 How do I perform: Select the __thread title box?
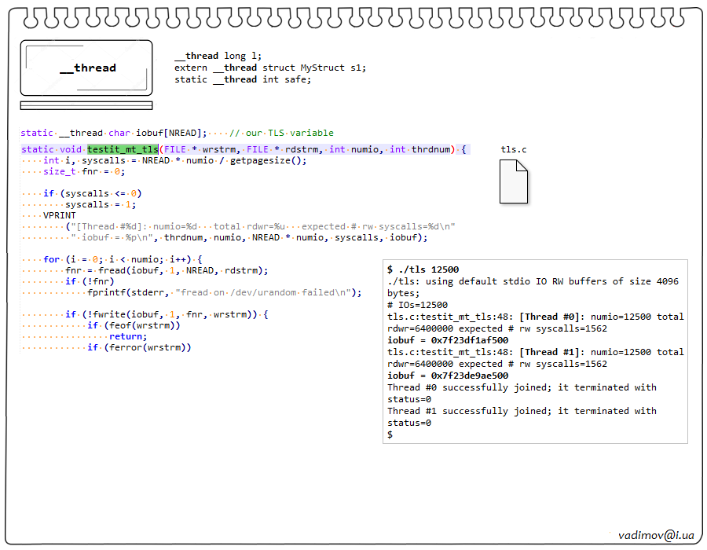[86, 68]
